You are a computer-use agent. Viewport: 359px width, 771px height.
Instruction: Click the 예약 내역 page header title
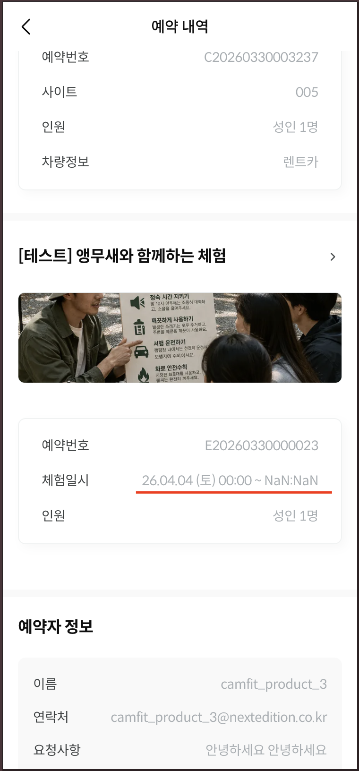pyautogui.click(x=179, y=26)
